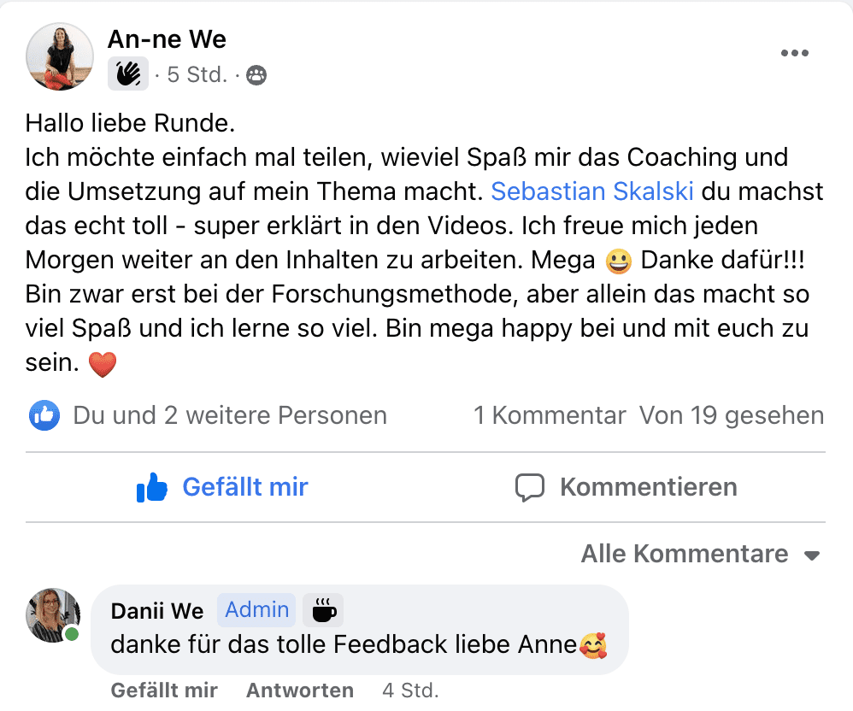Open Danii We's profile picture
Image resolution: width=853 pixels, height=711 pixels.
click(x=53, y=614)
